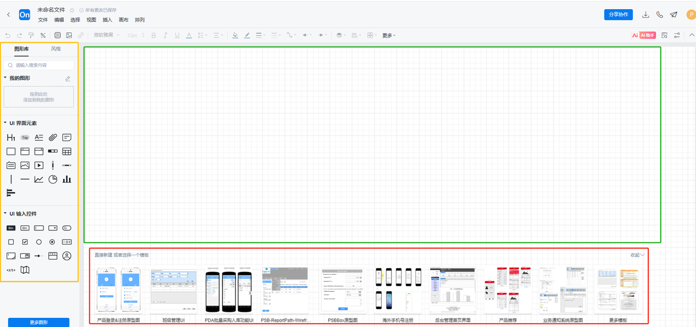Click the download icon in the header

[646, 15]
